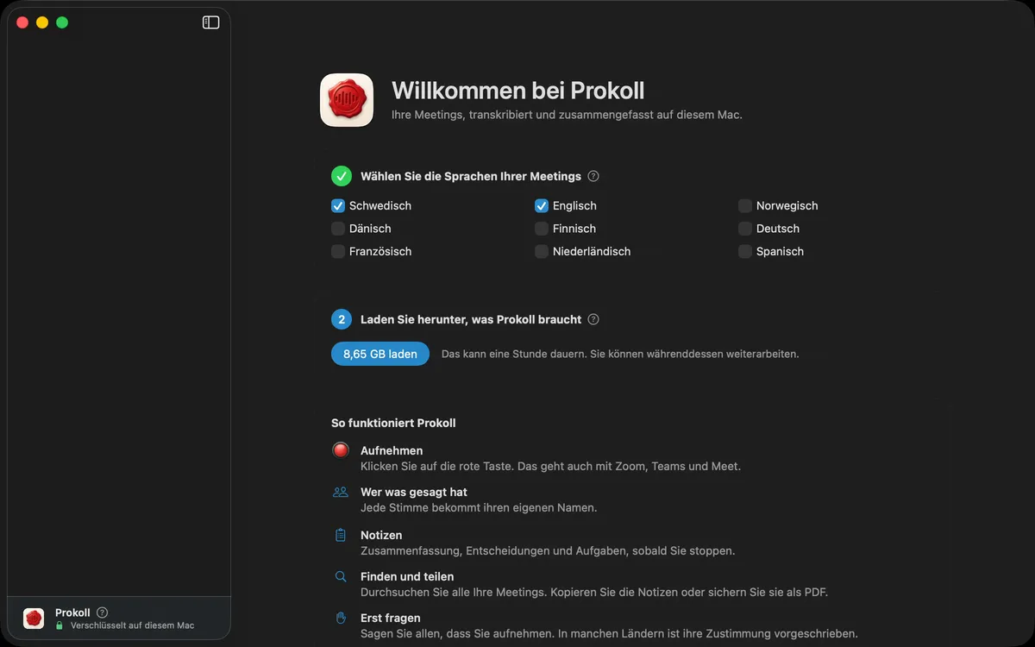
Task: Click the Laden Sie herunter heading
Action: click(471, 319)
